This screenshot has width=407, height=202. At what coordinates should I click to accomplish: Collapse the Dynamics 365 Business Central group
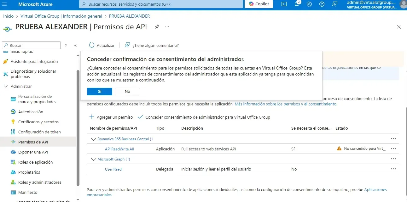click(x=93, y=139)
